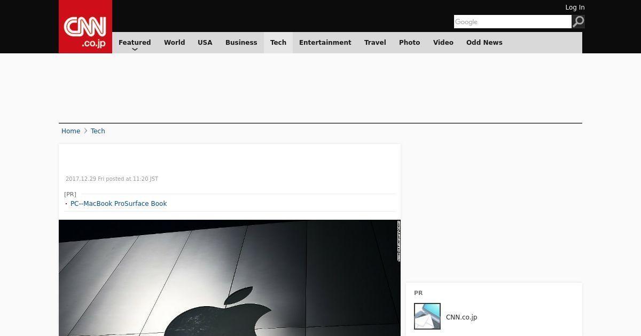Screen dimensions: 641x336
Task: Open the MacBook Pro Surface Book PR link
Action: (x=119, y=204)
